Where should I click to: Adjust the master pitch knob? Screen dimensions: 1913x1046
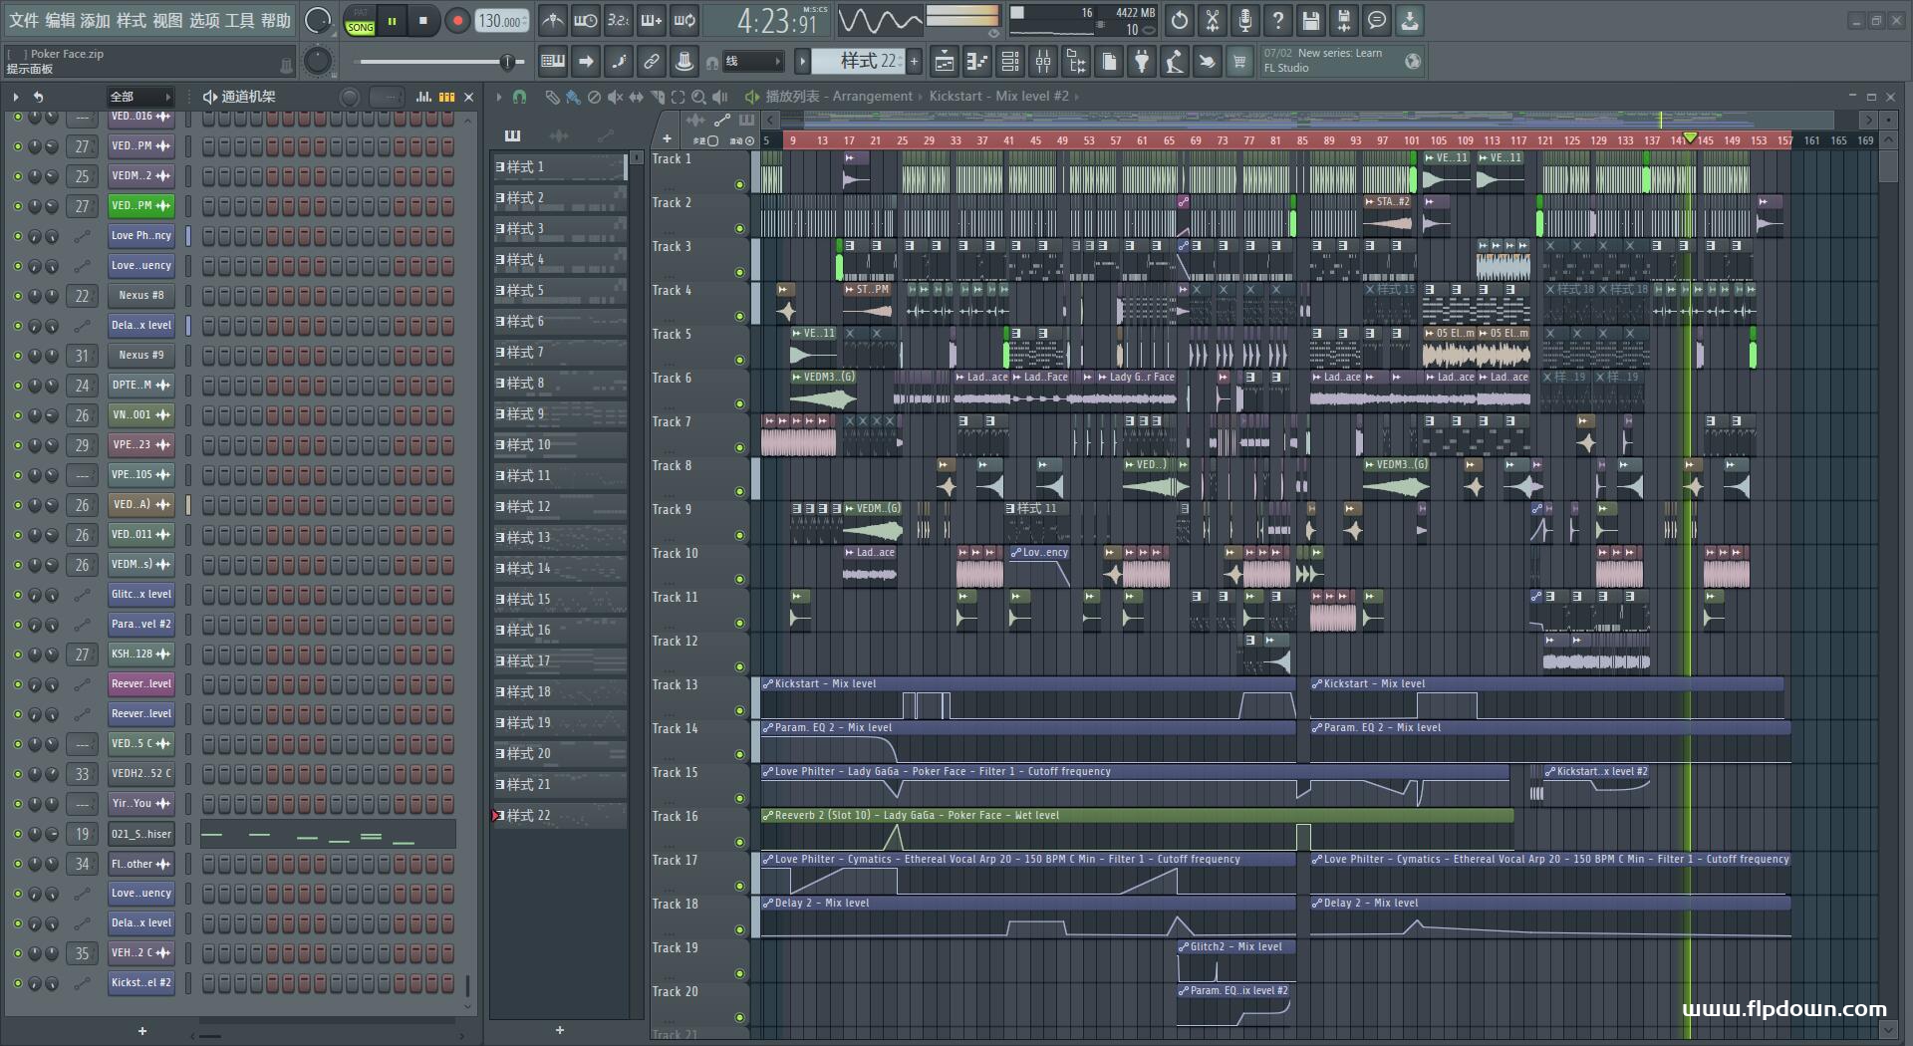[318, 62]
